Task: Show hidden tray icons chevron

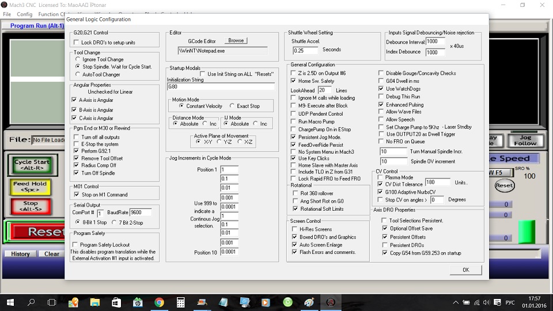Action: 456,302
